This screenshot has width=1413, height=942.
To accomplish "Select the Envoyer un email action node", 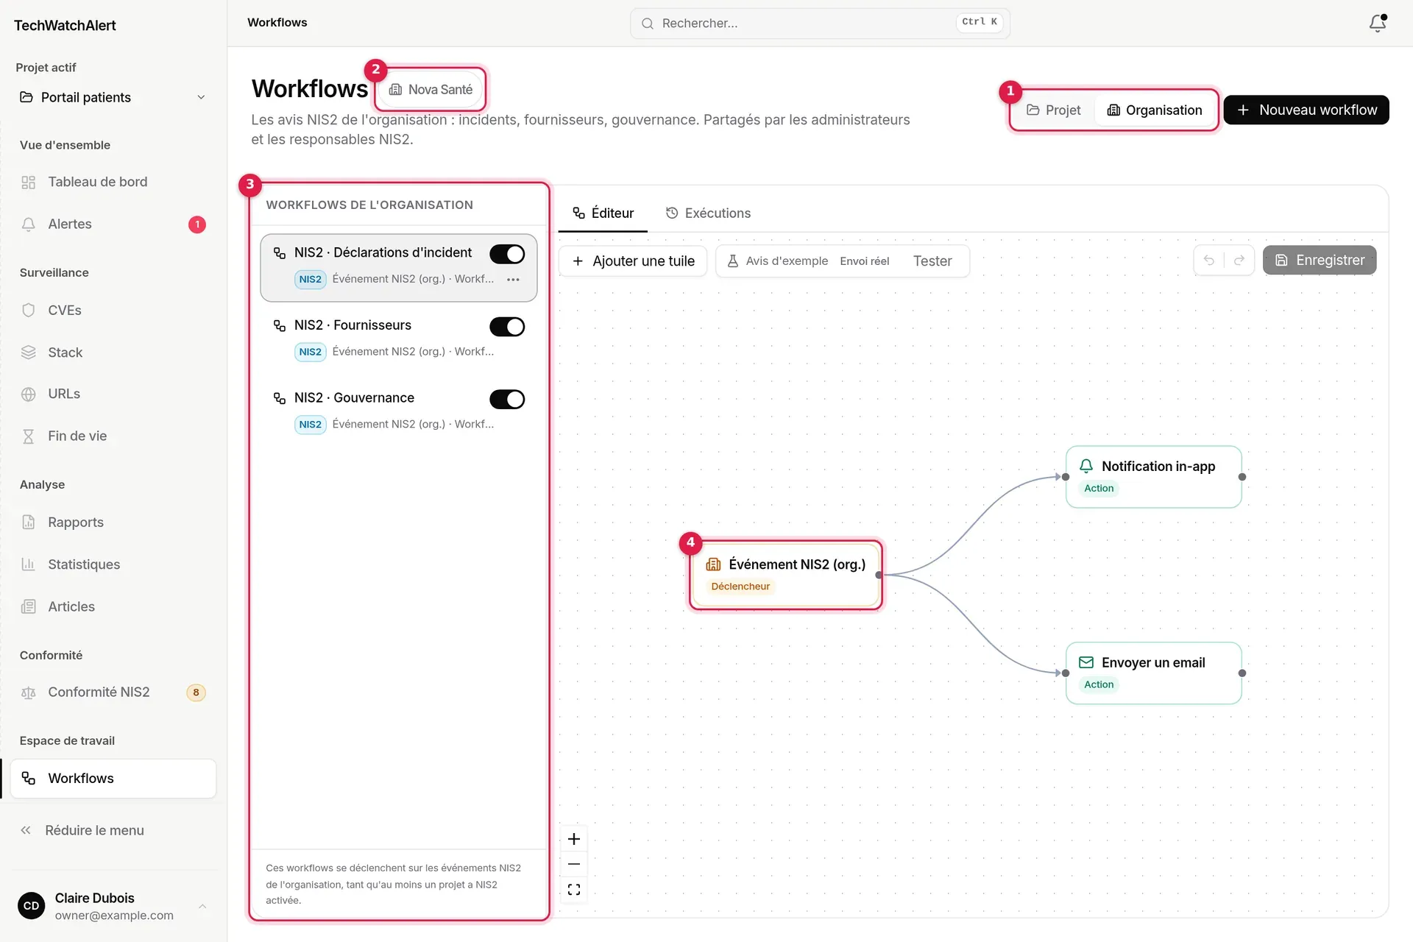I will [x=1153, y=673].
